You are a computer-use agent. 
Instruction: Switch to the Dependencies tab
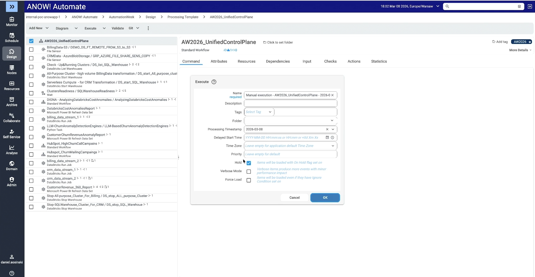click(278, 62)
